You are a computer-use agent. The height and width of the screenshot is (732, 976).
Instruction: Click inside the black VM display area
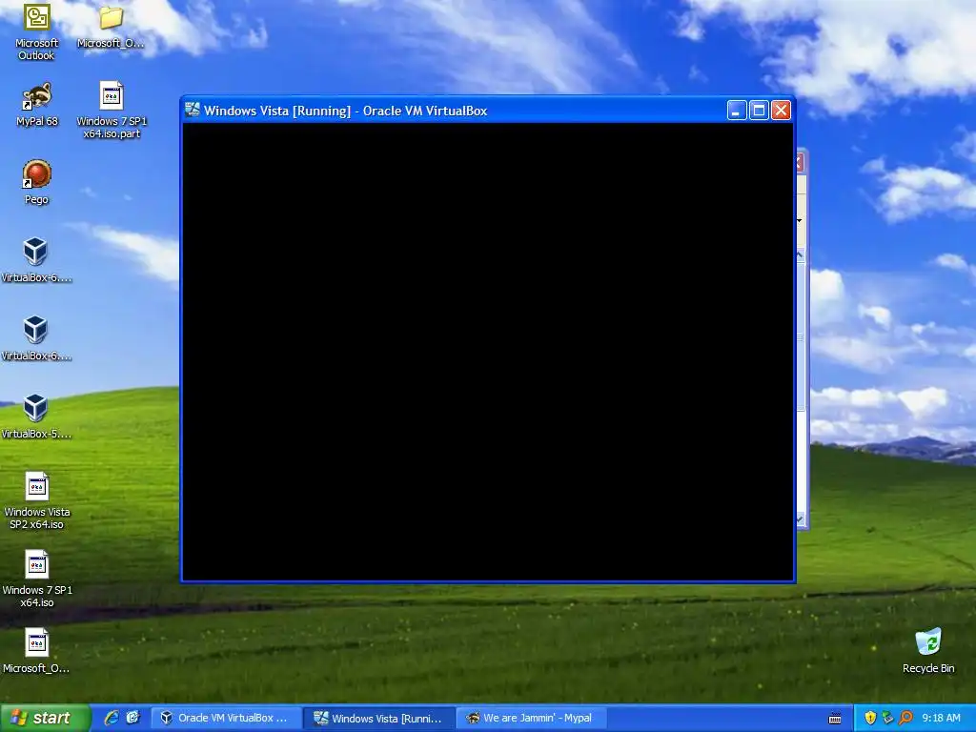488,352
